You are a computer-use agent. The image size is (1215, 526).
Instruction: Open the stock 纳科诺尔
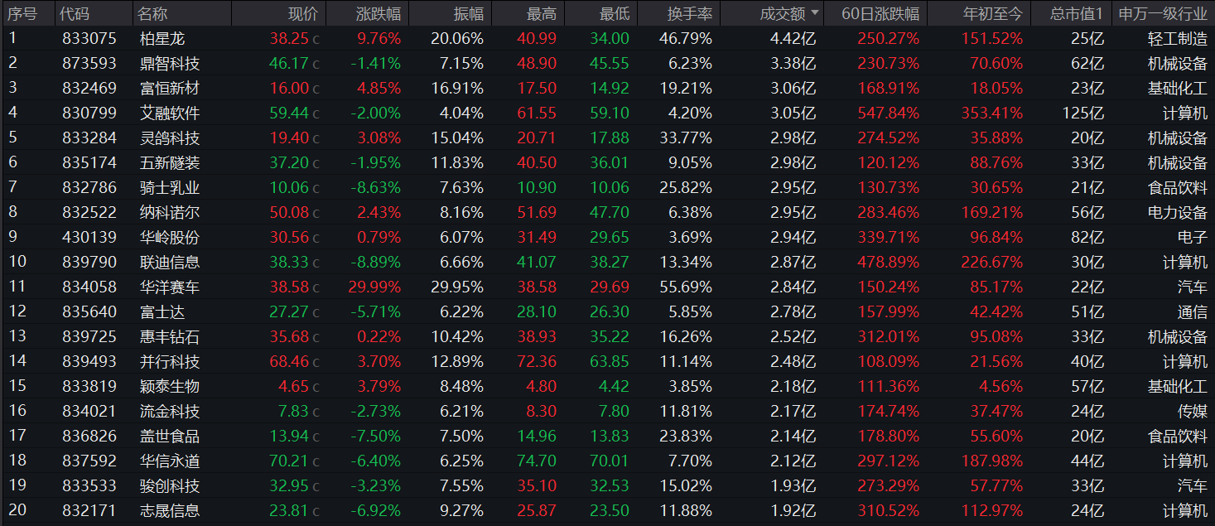point(170,212)
